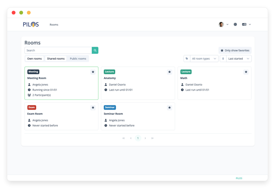Click owner icon on Anatomy card

[x=106, y=85]
